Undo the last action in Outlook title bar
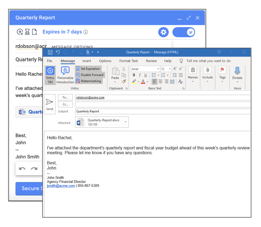 (58, 52)
